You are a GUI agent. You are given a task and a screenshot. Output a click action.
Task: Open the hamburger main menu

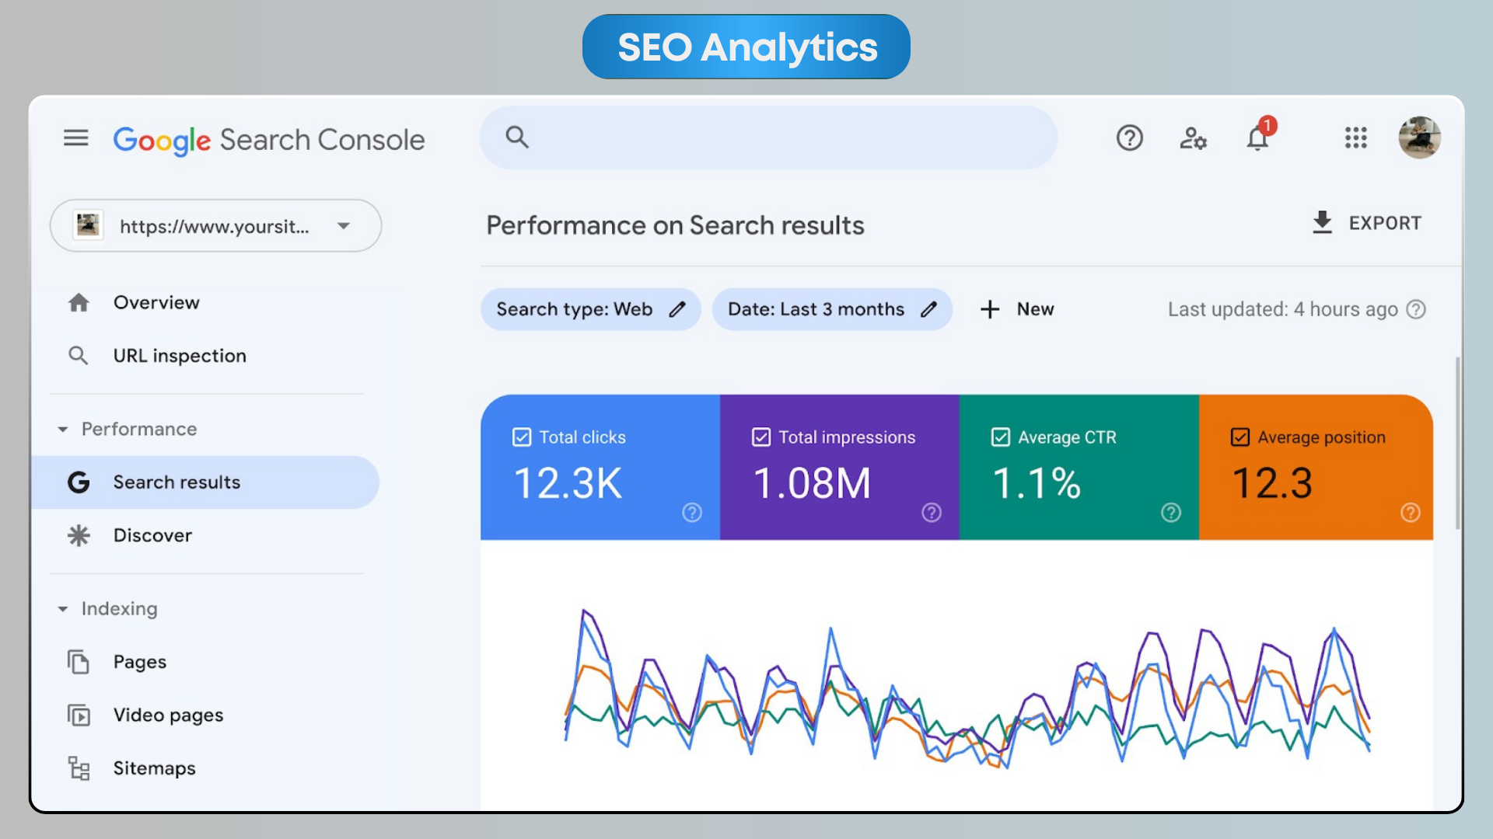click(x=75, y=138)
